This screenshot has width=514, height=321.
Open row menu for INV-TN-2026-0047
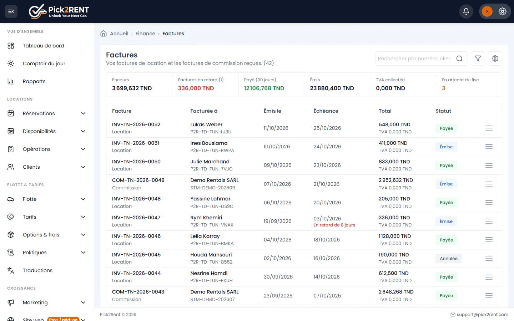[x=489, y=221]
